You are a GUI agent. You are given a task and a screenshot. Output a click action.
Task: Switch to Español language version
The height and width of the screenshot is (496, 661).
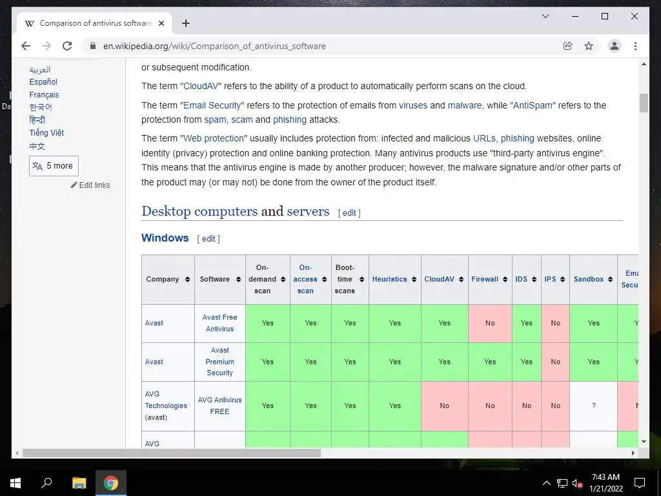(x=43, y=82)
